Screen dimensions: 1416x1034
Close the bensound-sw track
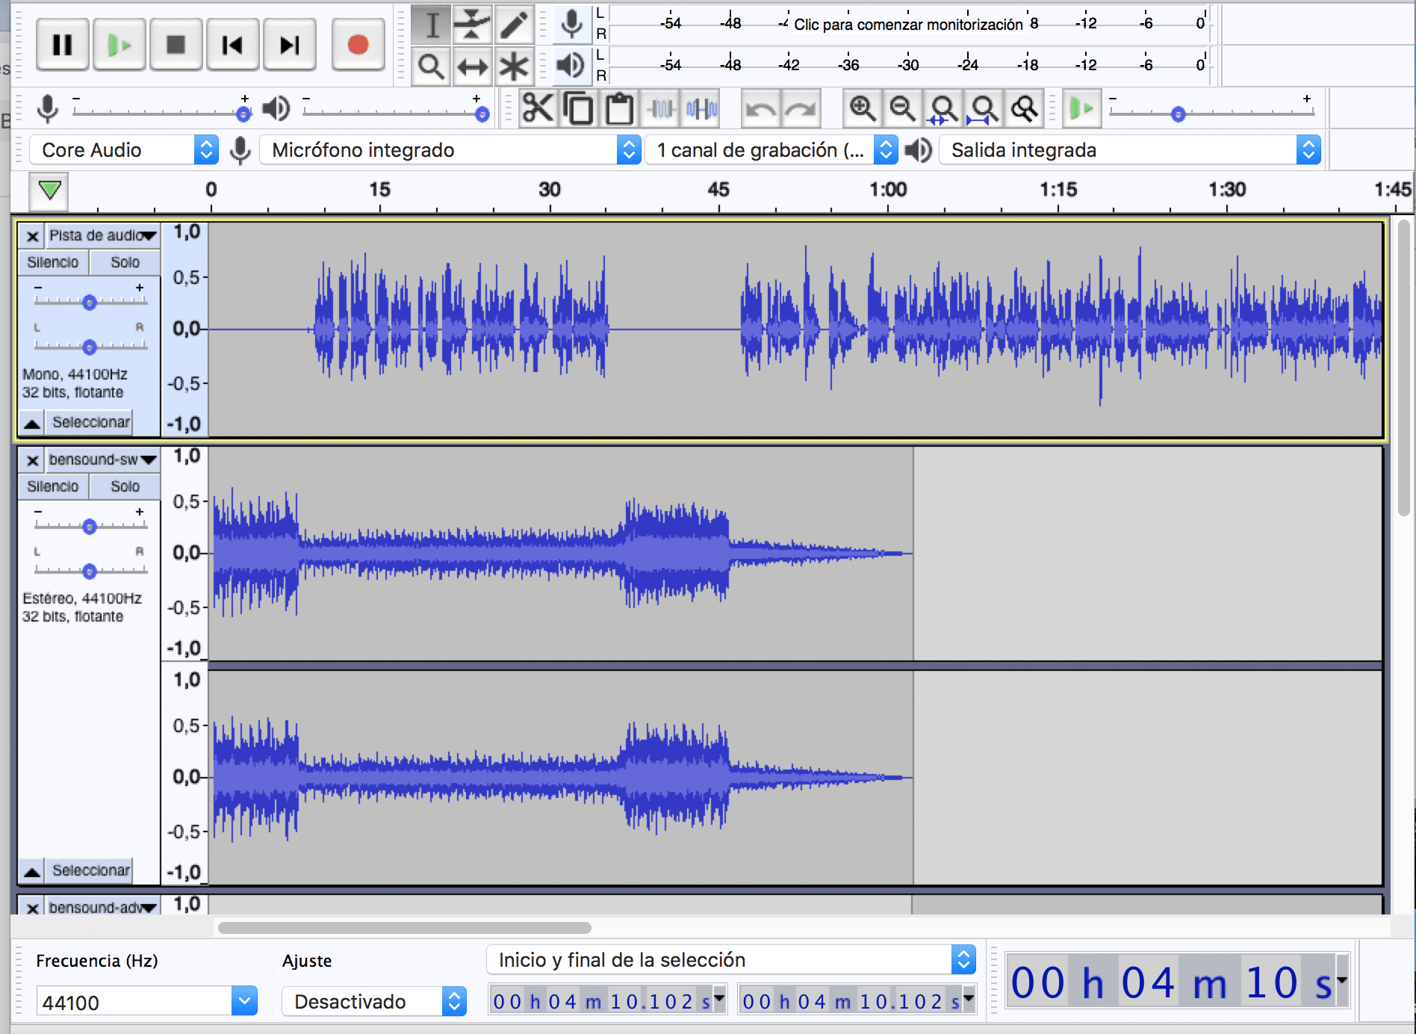tap(32, 460)
